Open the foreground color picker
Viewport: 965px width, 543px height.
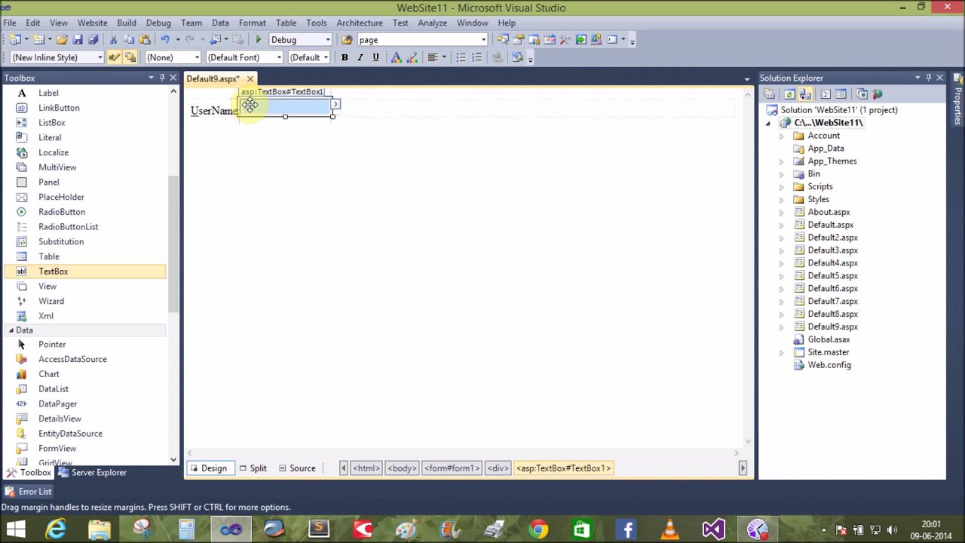click(396, 57)
